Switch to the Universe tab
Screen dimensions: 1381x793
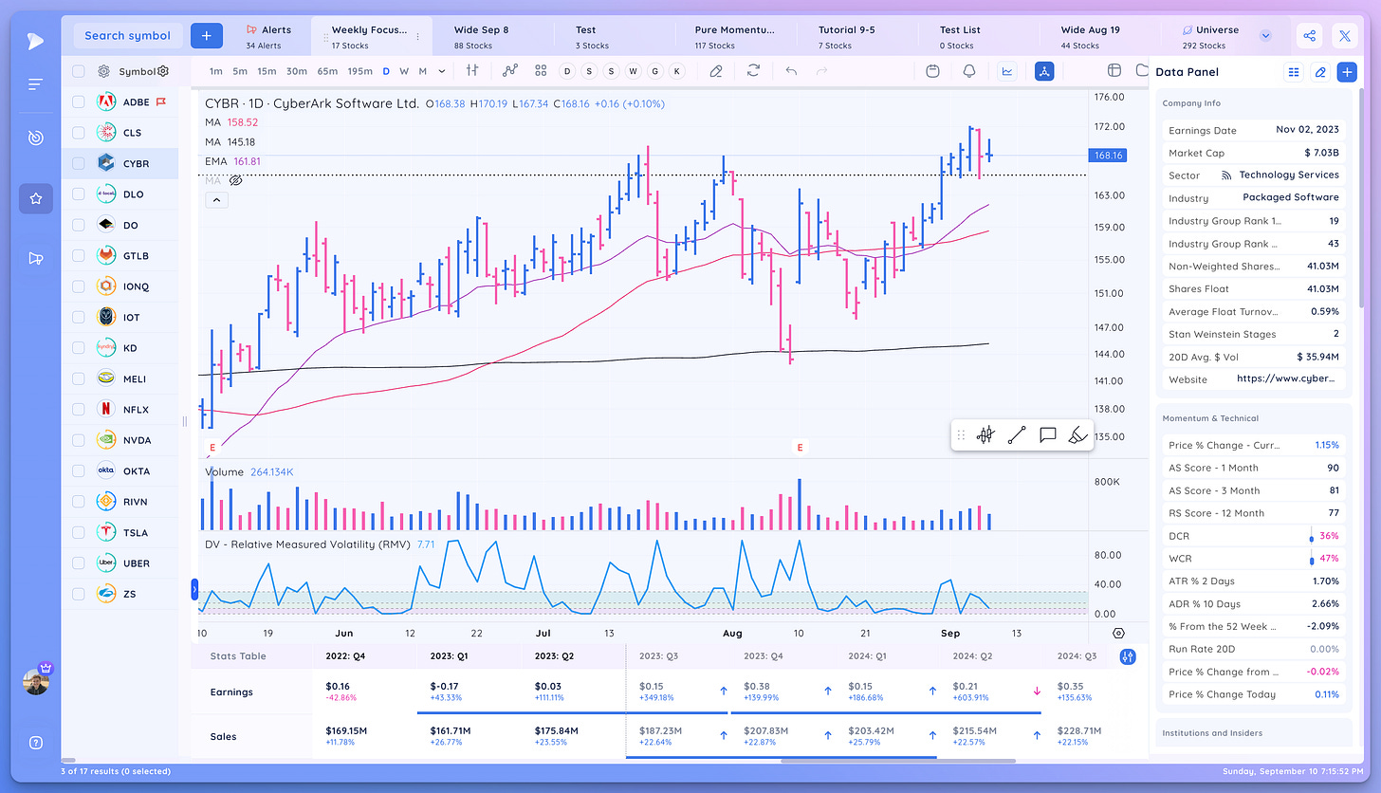pyautogui.click(x=1210, y=36)
